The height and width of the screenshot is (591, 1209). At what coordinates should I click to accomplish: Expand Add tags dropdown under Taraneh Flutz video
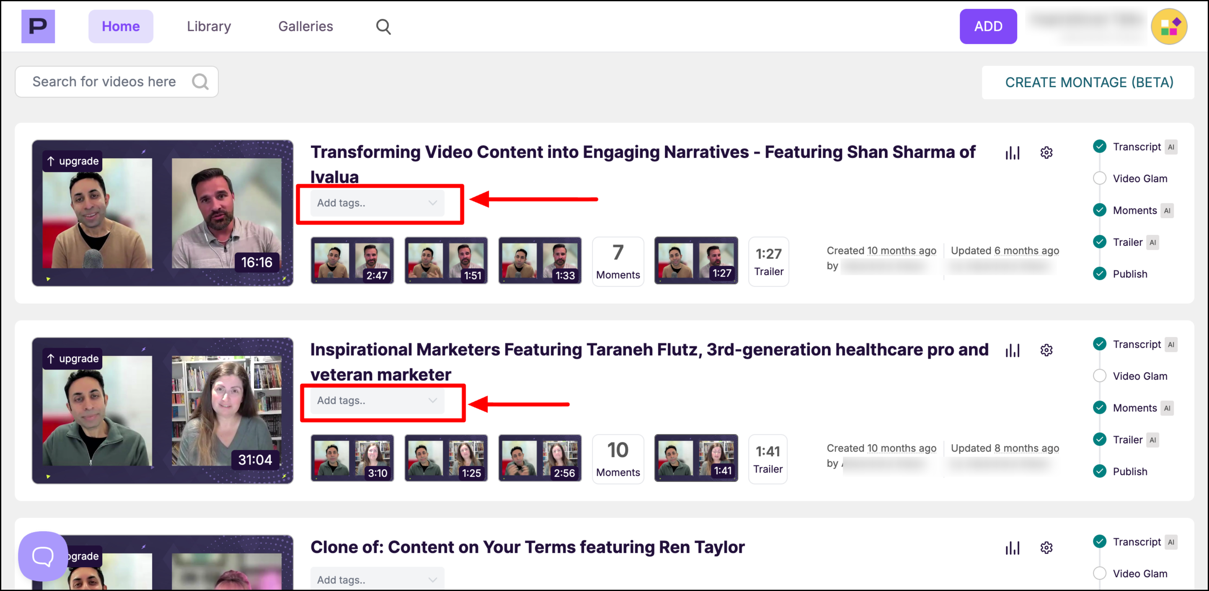377,400
